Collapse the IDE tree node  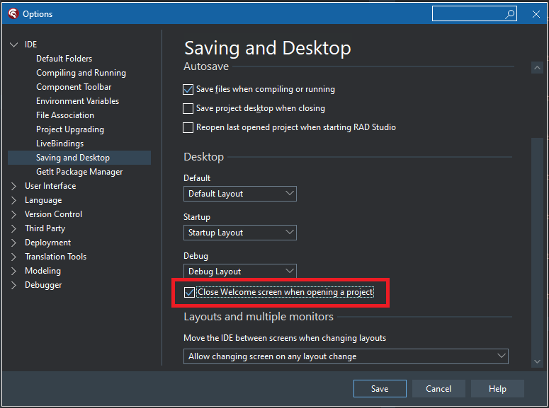click(13, 45)
